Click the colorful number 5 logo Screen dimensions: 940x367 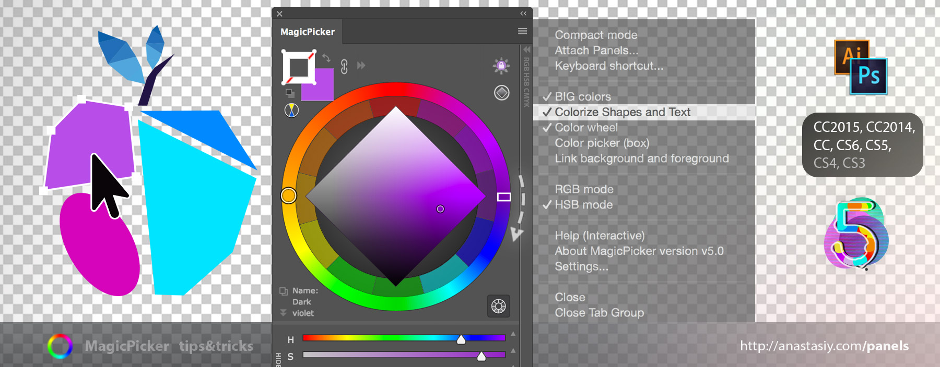point(856,234)
